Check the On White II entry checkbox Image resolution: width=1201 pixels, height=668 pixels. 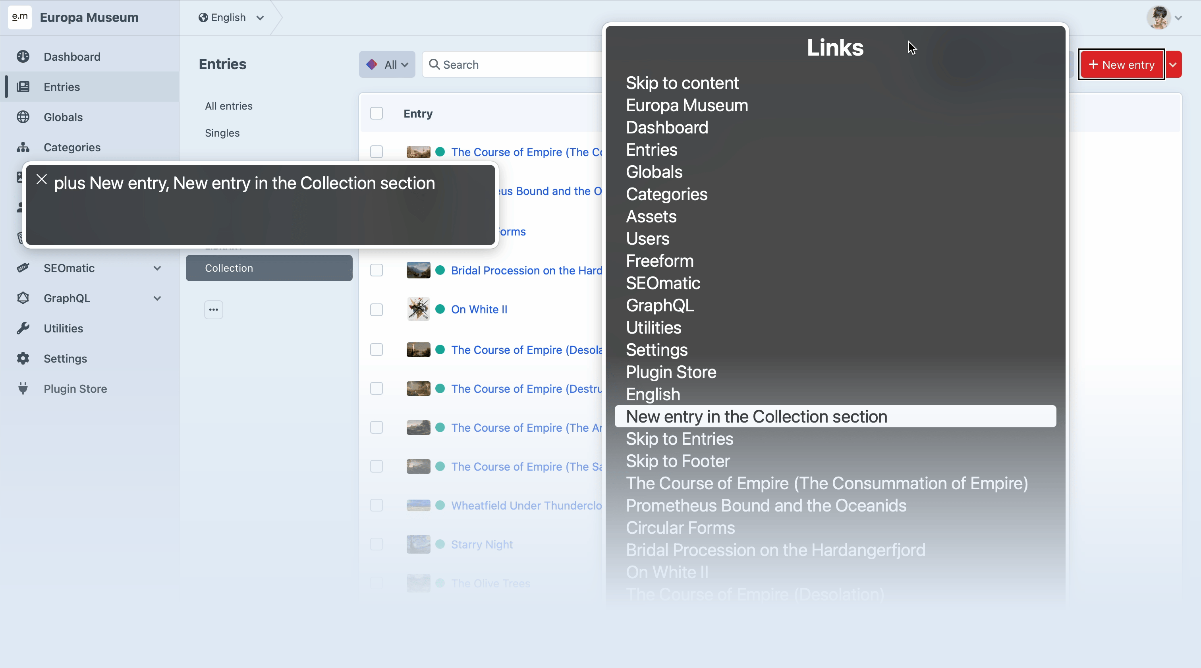point(376,309)
